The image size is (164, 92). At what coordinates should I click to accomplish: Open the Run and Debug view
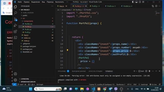point(15,25)
